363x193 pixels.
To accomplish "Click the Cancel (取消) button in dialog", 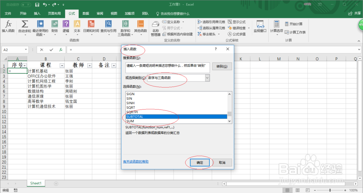I will coord(222,162).
